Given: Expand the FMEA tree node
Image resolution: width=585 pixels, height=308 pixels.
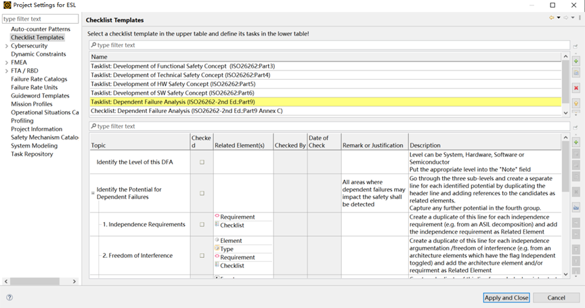Looking at the screenshot, I should pyautogui.click(x=6, y=63).
